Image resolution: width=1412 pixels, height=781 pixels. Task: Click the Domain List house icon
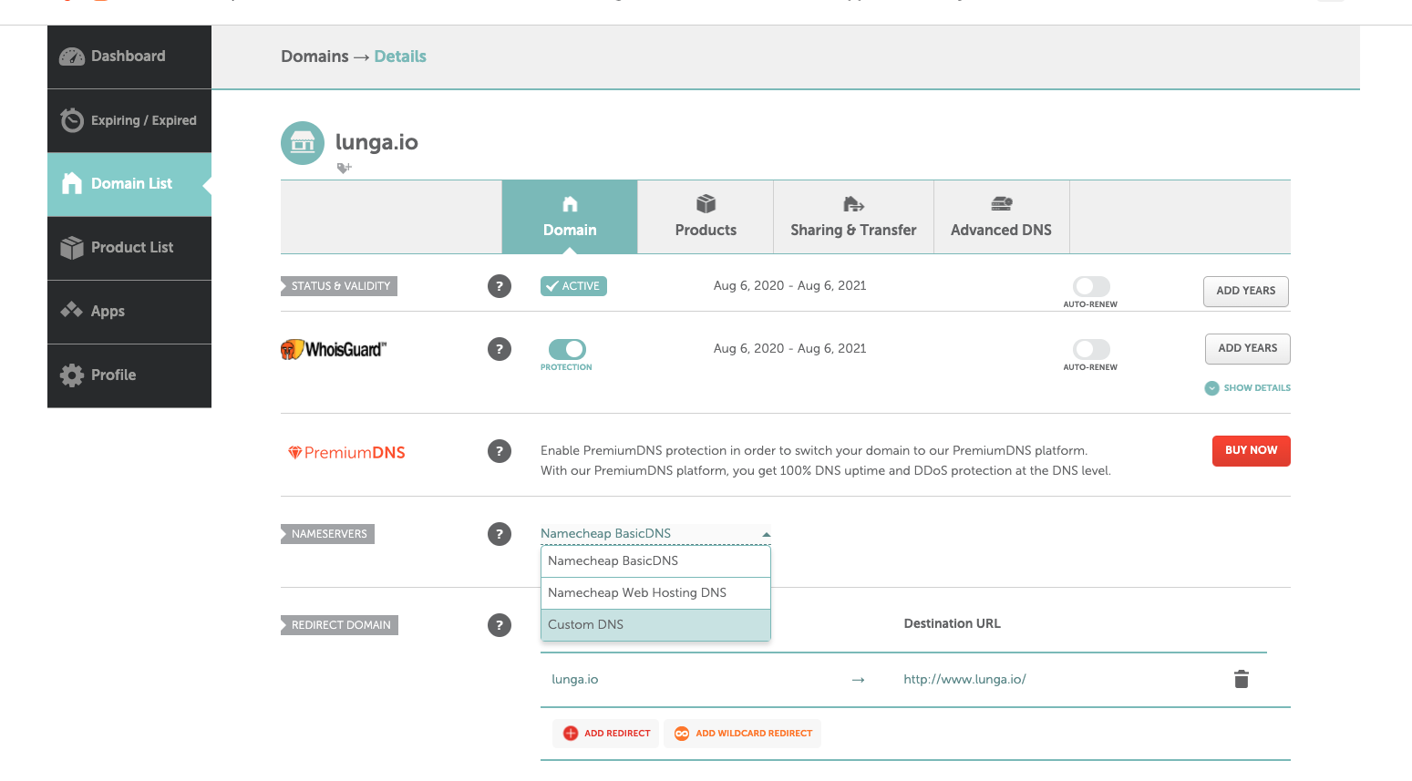[x=72, y=183]
